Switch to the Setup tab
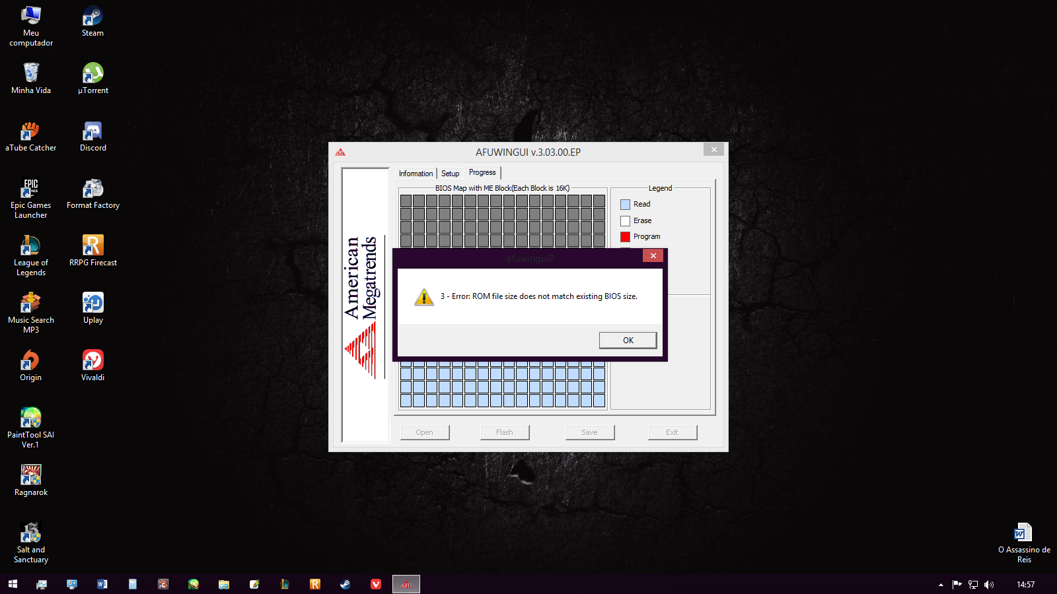The height and width of the screenshot is (594, 1057). click(x=450, y=174)
